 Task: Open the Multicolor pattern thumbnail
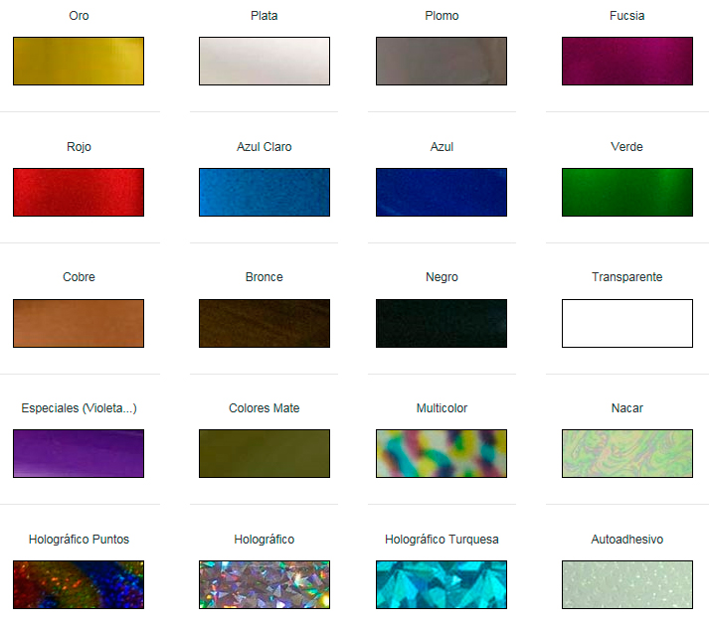[442, 453]
